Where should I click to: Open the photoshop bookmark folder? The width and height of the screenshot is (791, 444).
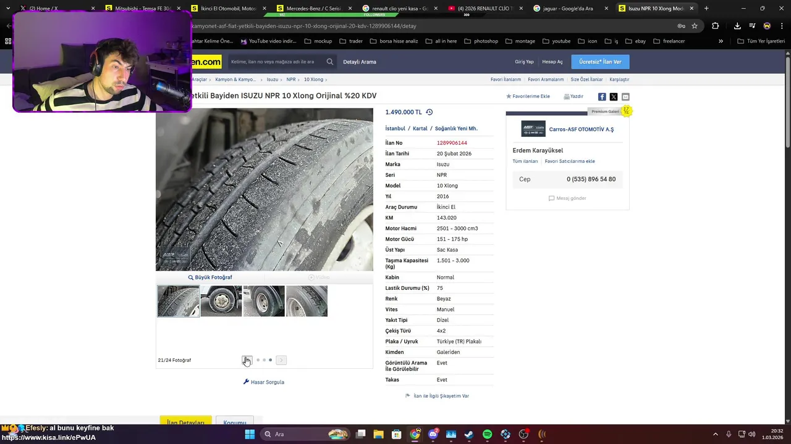coord(480,41)
